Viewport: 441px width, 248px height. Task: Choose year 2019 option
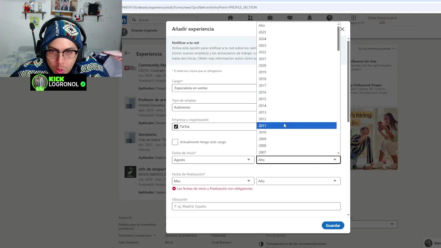pyautogui.click(x=297, y=72)
